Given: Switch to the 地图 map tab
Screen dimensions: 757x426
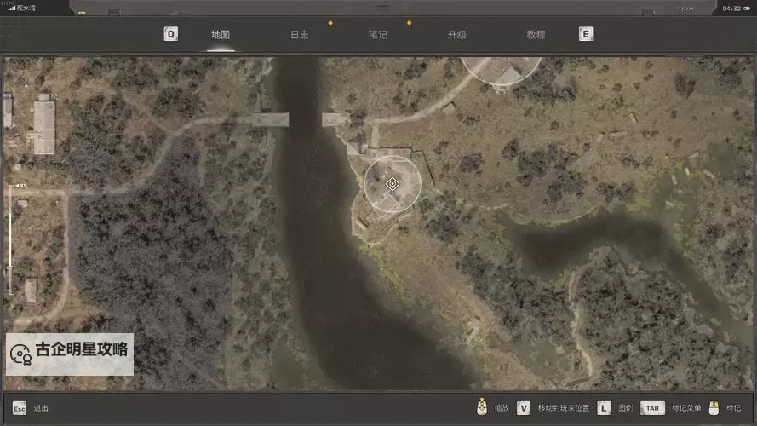Looking at the screenshot, I should [x=221, y=35].
